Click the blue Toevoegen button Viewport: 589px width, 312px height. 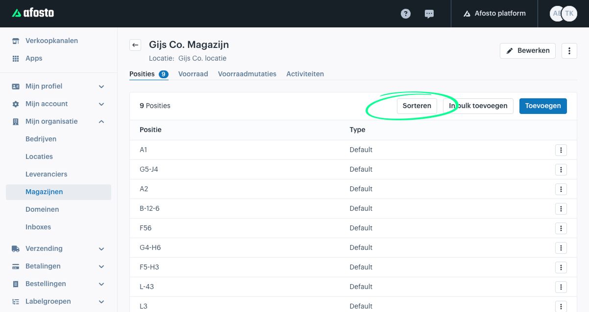pos(542,106)
